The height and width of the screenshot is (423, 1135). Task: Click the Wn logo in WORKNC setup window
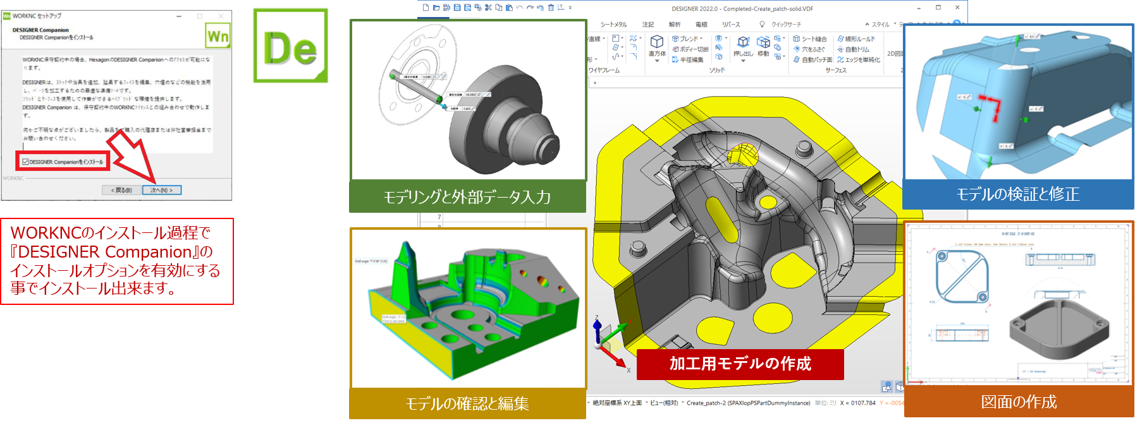(x=218, y=35)
